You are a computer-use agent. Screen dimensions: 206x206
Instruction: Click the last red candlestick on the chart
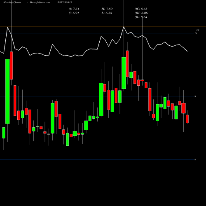pos(187,119)
